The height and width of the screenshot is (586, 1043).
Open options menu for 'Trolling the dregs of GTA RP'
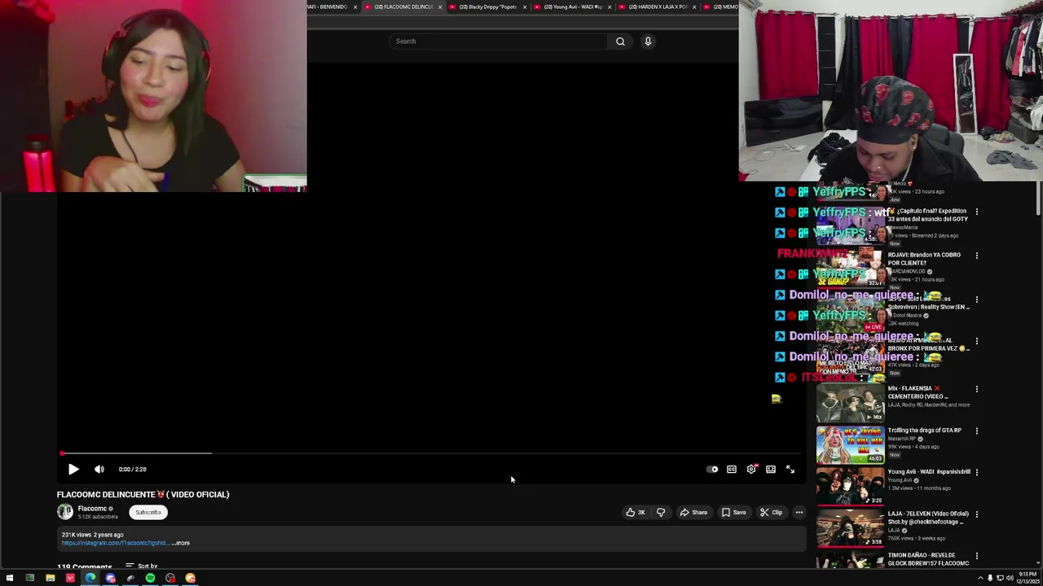click(x=977, y=431)
